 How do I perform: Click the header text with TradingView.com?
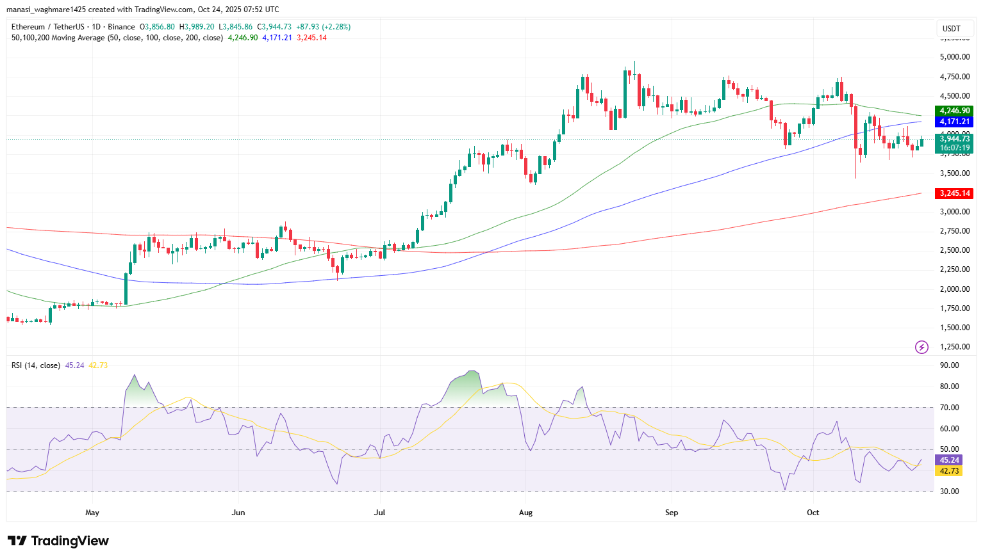(142, 10)
